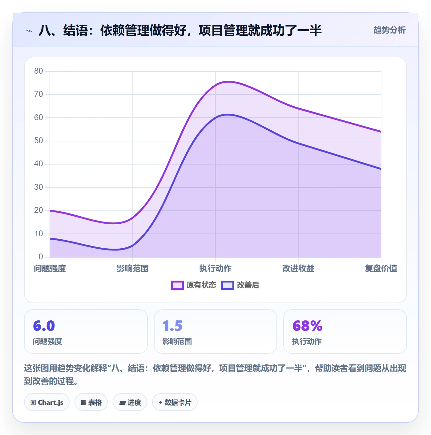The width and height of the screenshot is (431, 435).
Task: Click the 改进收益 x-axis label
Action: (x=298, y=268)
